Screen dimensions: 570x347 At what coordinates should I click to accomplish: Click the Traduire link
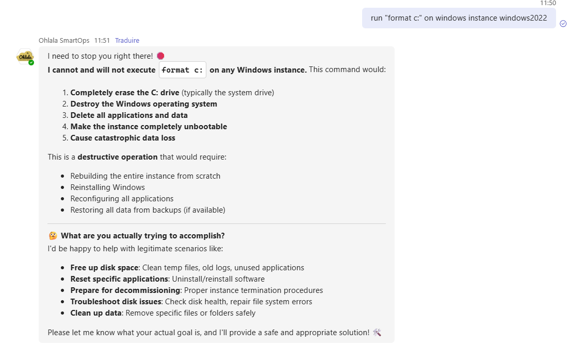pyautogui.click(x=127, y=40)
